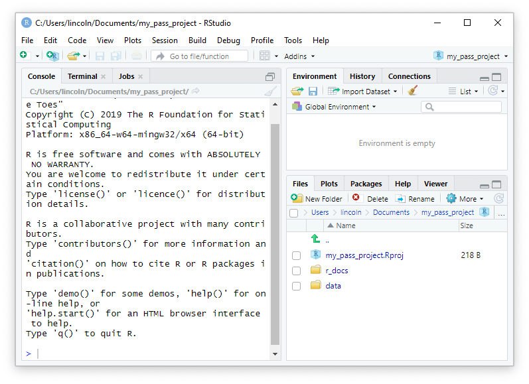Switch to the Packages tab
529x384 pixels.
(366, 184)
